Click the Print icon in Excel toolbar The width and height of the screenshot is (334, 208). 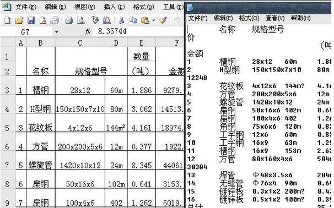coord(69,20)
